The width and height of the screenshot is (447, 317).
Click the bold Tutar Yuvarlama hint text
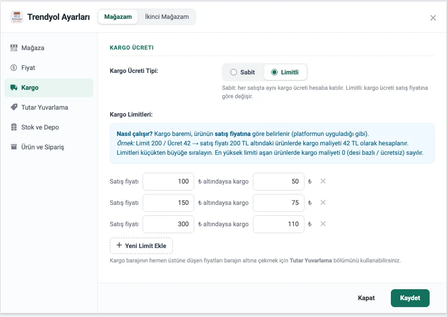tap(311, 260)
